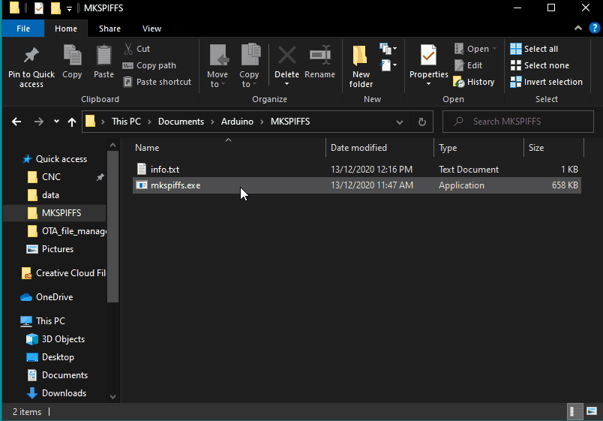Click Select all

coord(534,49)
